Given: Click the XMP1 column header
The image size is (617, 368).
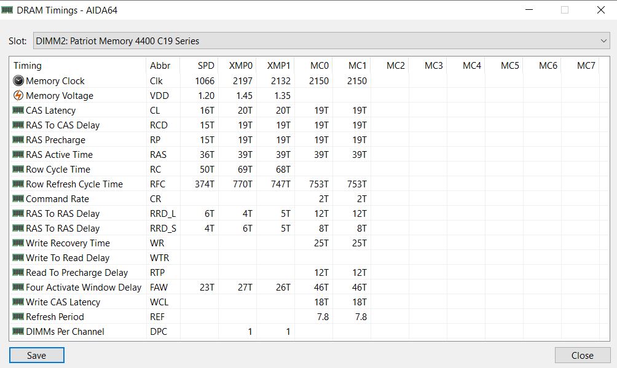Looking at the screenshot, I should (275, 65).
